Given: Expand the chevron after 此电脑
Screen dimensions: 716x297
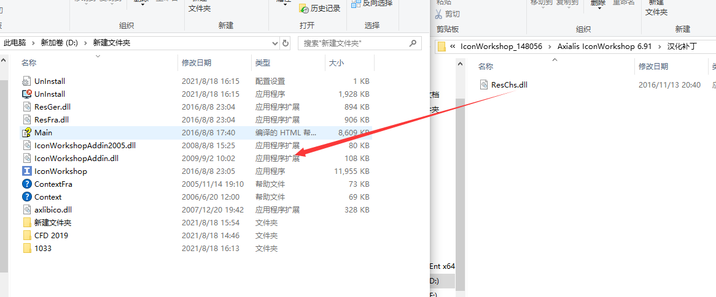Looking at the screenshot, I should click(x=34, y=43).
